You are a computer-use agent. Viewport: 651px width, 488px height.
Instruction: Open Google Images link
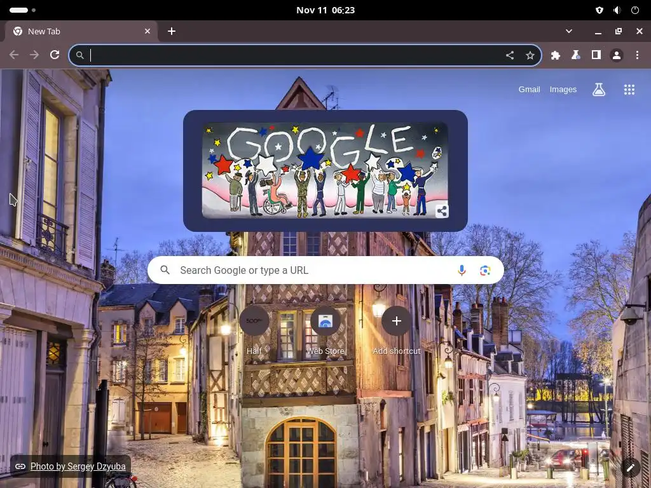point(563,89)
